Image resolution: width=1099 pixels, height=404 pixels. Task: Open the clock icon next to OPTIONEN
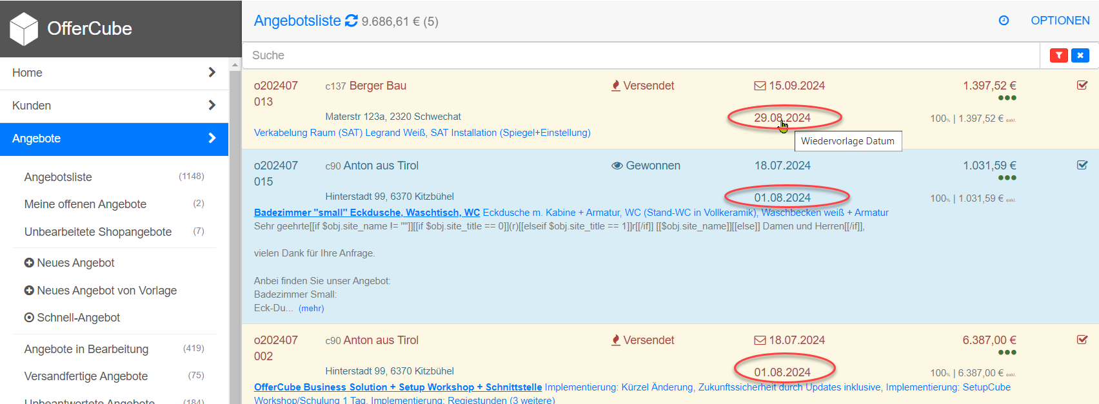tap(1004, 21)
